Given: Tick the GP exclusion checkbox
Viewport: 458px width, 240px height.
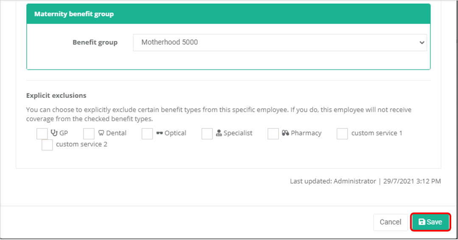Looking at the screenshot, I should coord(42,133).
